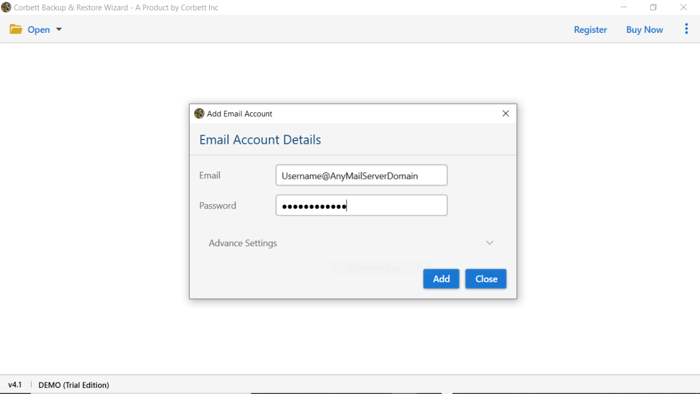Click the wizard application icon top-left
The width and height of the screenshot is (700, 394).
7,7
